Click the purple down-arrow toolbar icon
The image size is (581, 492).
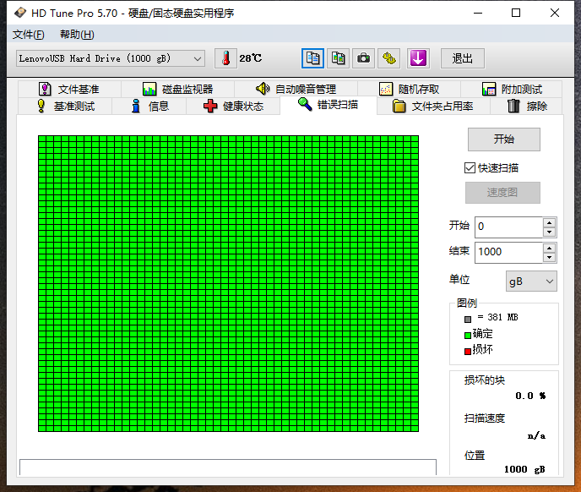pos(418,58)
